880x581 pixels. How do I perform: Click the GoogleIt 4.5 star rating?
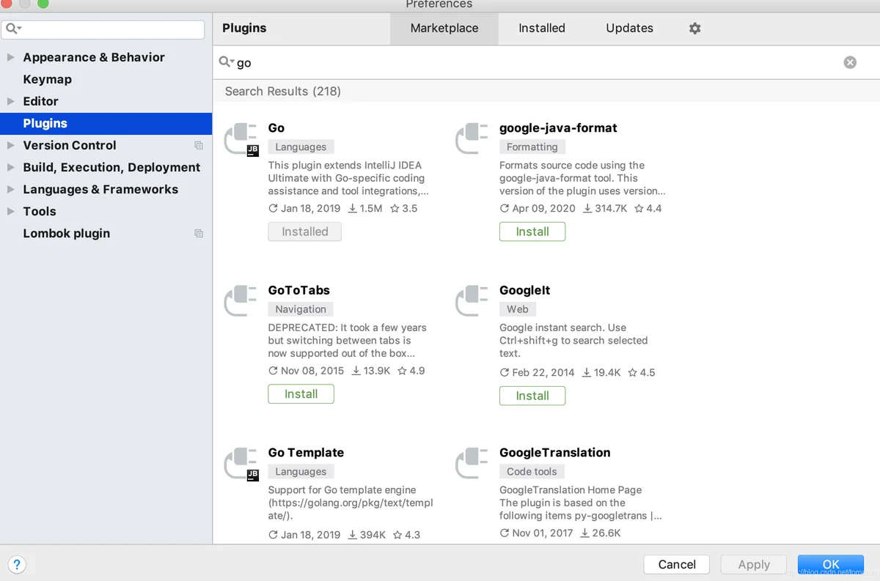(x=642, y=373)
